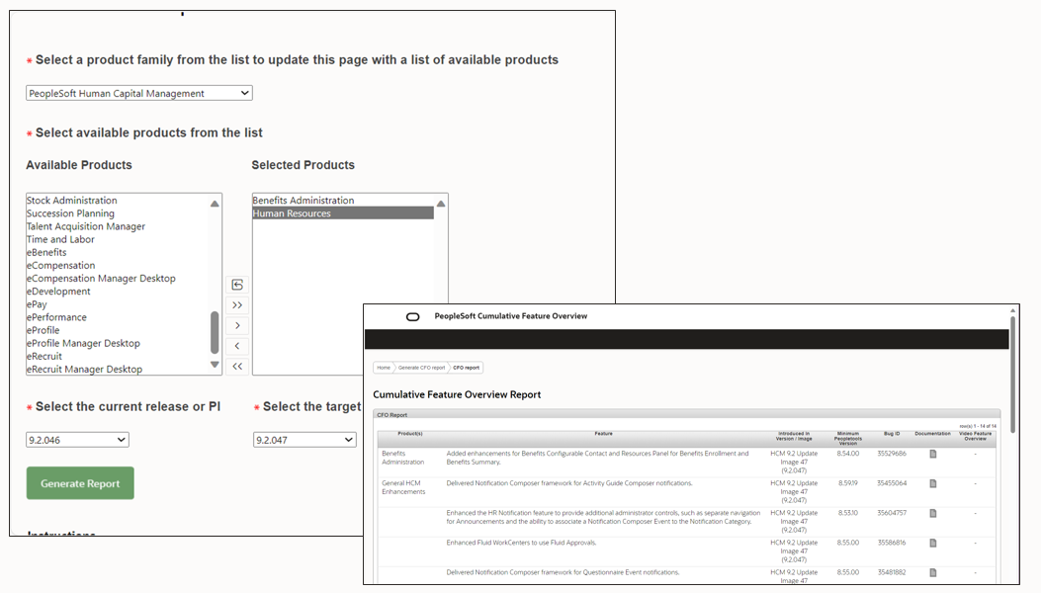Open documentation icon for bug 35586816
This screenshot has width=1041, height=593.
click(x=933, y=544)
